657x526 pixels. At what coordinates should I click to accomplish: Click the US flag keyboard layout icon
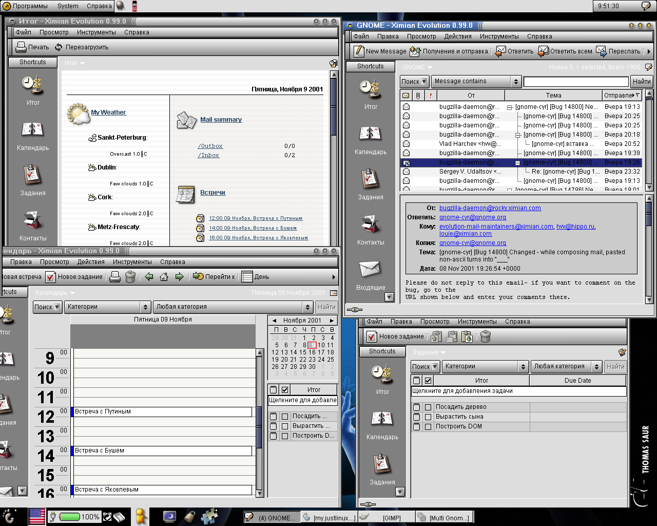pyautogui.click(x=37, y=516)
